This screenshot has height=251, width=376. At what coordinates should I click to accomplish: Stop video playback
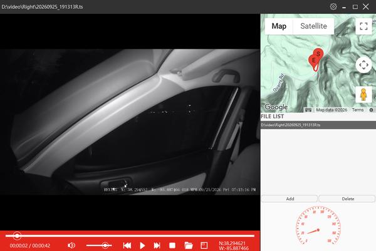click(172, 245)
